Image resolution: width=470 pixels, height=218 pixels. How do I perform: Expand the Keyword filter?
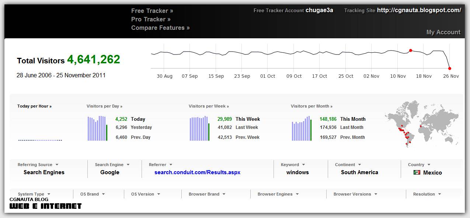click(x=293, y=165)
